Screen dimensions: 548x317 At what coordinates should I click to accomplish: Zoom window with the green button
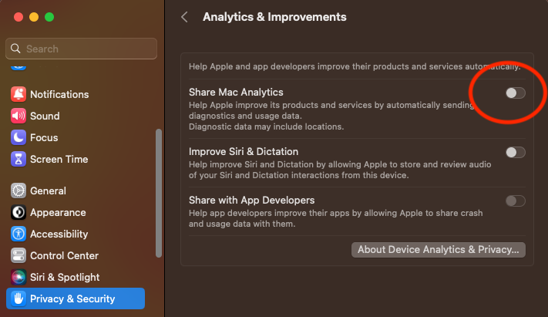click(x=49, y=17)
